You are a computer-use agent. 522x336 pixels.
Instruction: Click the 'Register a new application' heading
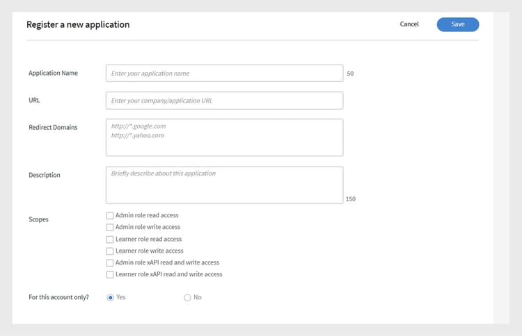[78, 24]
